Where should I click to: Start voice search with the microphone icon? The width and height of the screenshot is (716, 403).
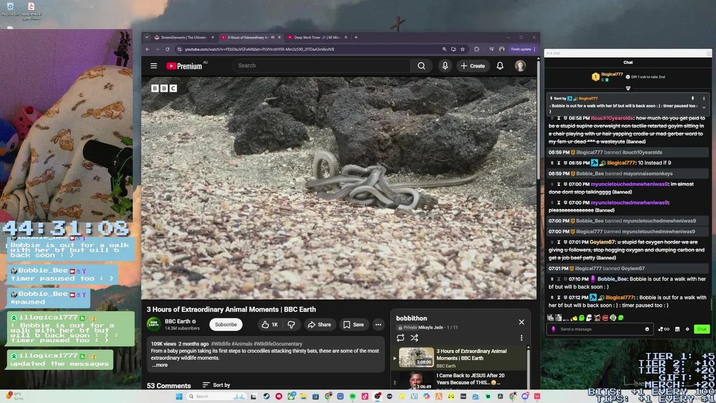tap(445, 65)
